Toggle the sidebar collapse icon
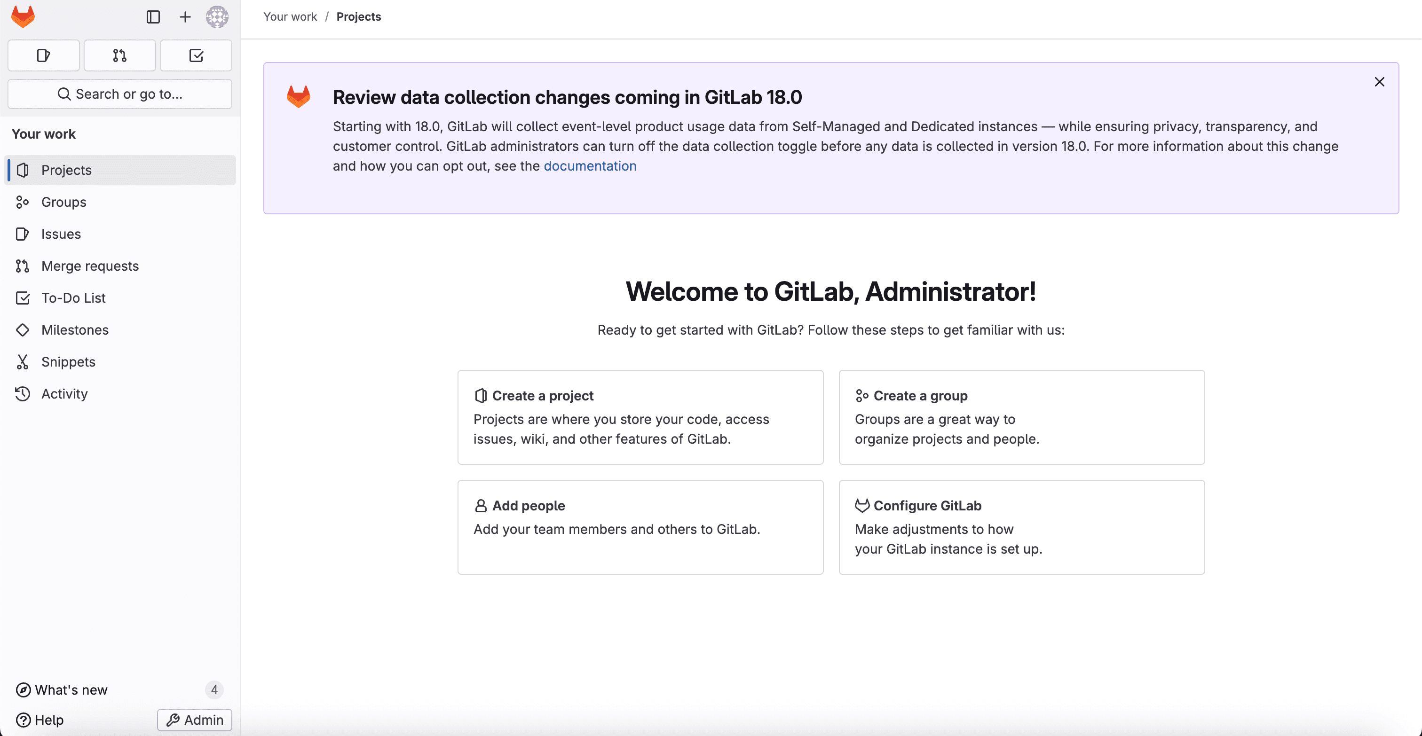 pos(153,16)
